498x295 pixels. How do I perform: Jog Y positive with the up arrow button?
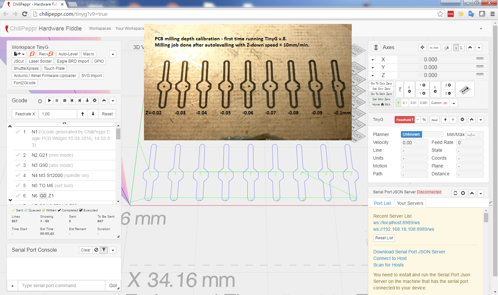pos(422,85)
